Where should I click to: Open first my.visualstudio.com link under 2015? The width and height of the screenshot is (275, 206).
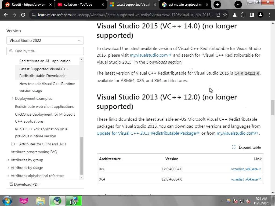click(x=150, y=55)
